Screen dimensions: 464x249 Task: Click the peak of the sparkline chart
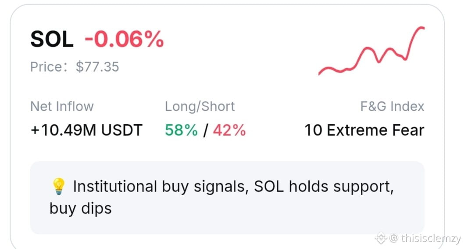[x=422, y=28]
